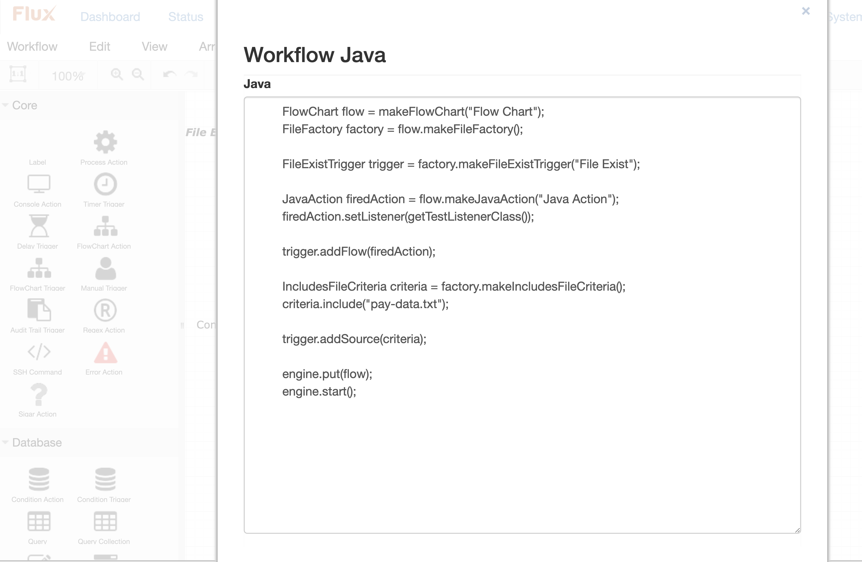Select the Manual Trigger person icon
The image size is (862, 562).
105,268
